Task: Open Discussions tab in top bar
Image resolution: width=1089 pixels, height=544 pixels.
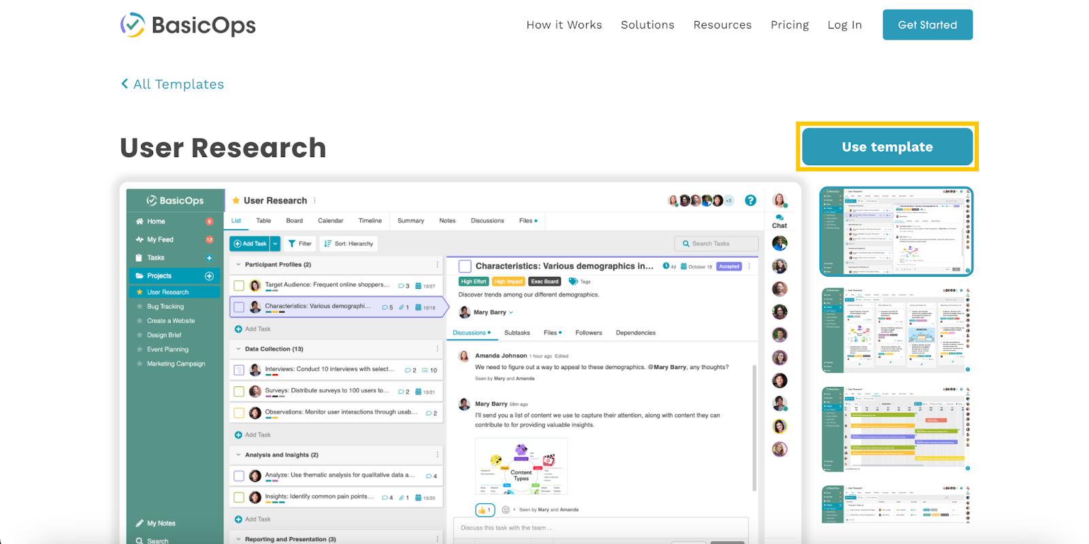Action: [487, 221]
